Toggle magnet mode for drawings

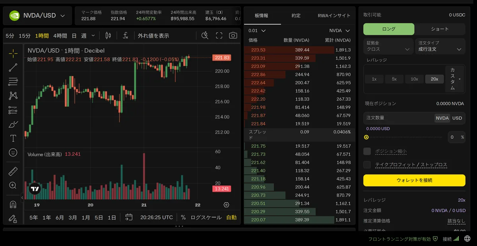(x=13, y=204)
